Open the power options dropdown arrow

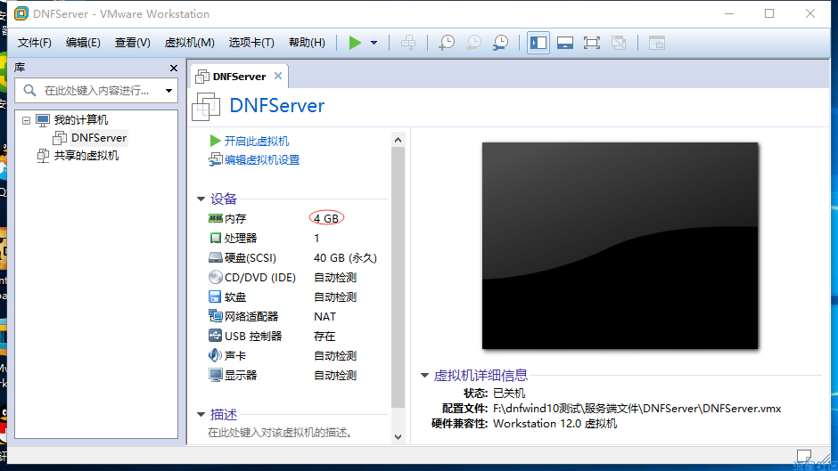pos(374,43)
